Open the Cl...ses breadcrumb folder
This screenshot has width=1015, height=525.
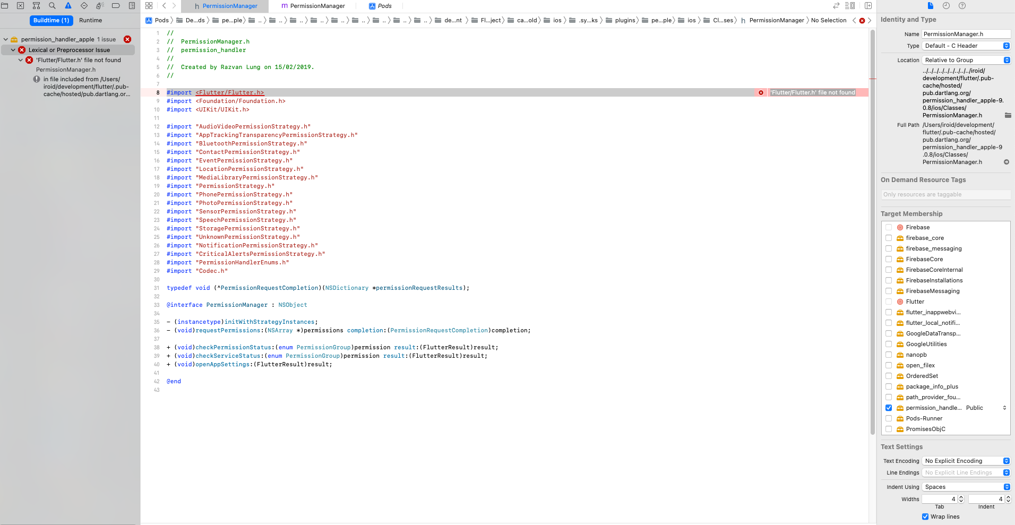pyautogui.click(x=718, y=20)
